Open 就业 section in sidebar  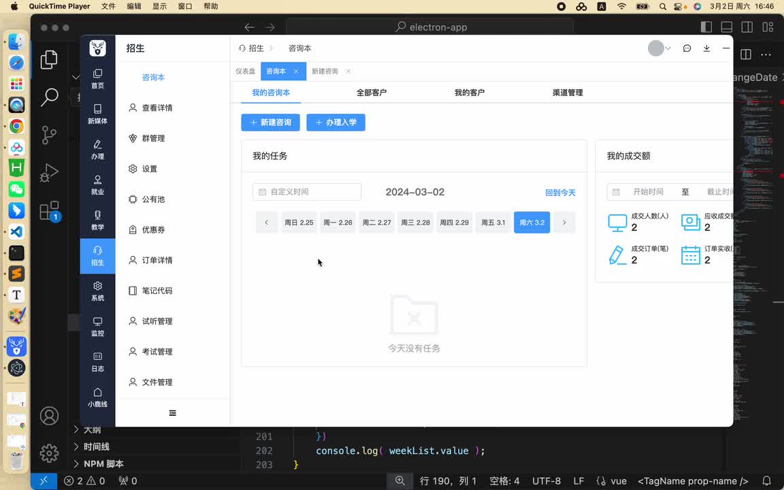[97, 185]
